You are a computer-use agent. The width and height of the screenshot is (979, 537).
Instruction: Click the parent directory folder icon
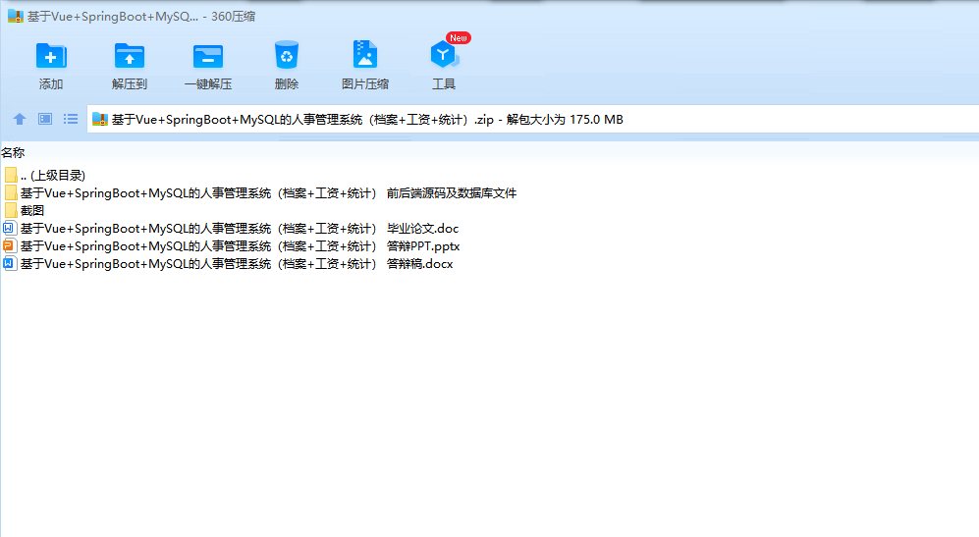click(11, 176)
